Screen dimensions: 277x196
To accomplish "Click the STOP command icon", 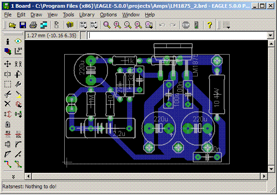I will coord(186,25).
